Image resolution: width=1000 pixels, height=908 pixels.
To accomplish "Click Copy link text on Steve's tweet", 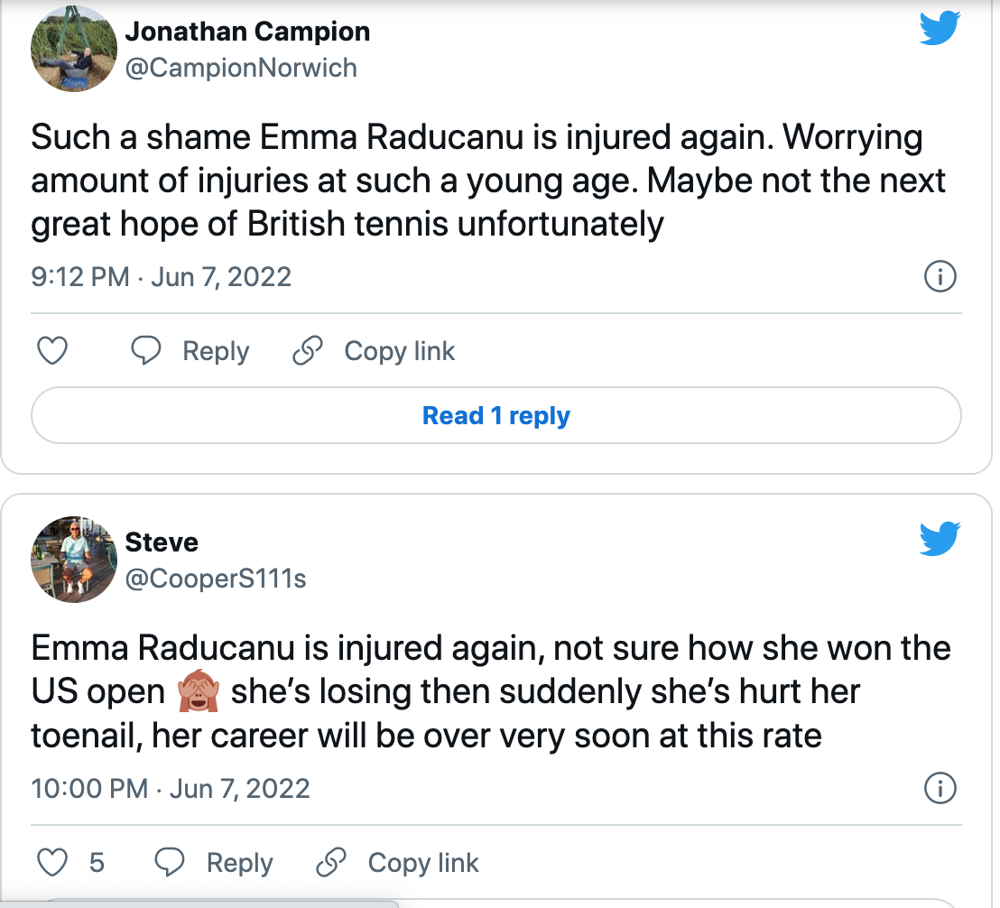I will coord(423,863).
